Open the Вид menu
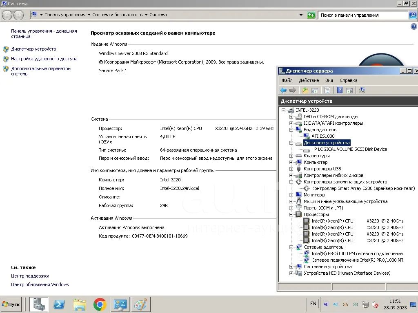Image resolution: width=418 pixels, height=313 pixels. tap(329, 80)
